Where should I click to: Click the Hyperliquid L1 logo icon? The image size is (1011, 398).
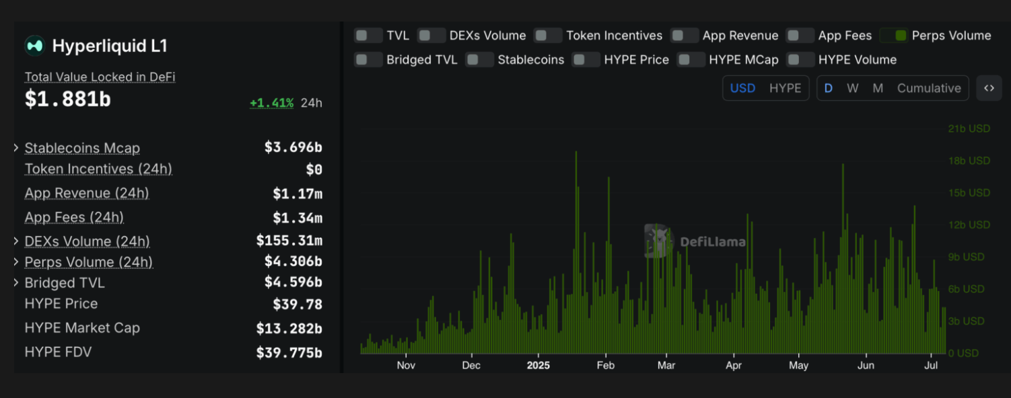[x=34, y=46]
